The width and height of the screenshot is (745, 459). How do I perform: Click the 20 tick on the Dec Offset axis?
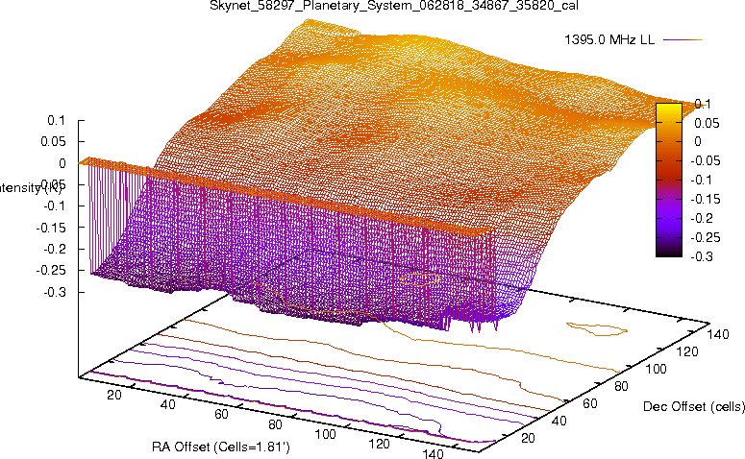[528, 438]
